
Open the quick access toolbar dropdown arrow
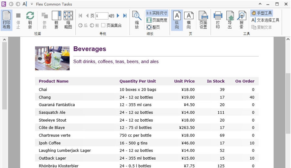(x=32, y=4)
